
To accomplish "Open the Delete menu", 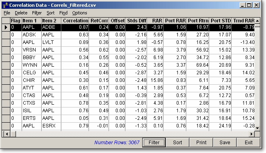I will 21,13.
